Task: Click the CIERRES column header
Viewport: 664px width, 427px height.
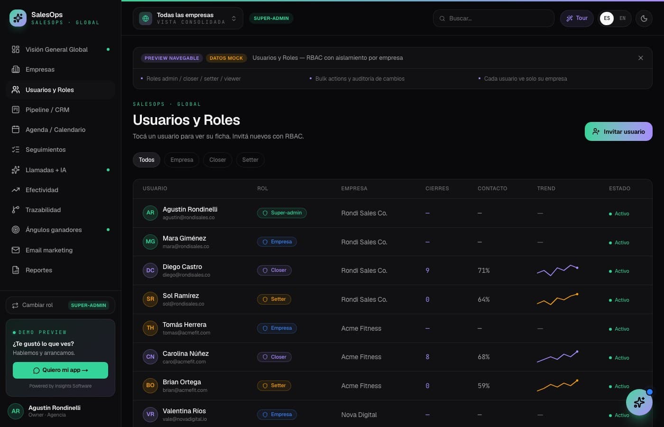Action: click(437, 188)
